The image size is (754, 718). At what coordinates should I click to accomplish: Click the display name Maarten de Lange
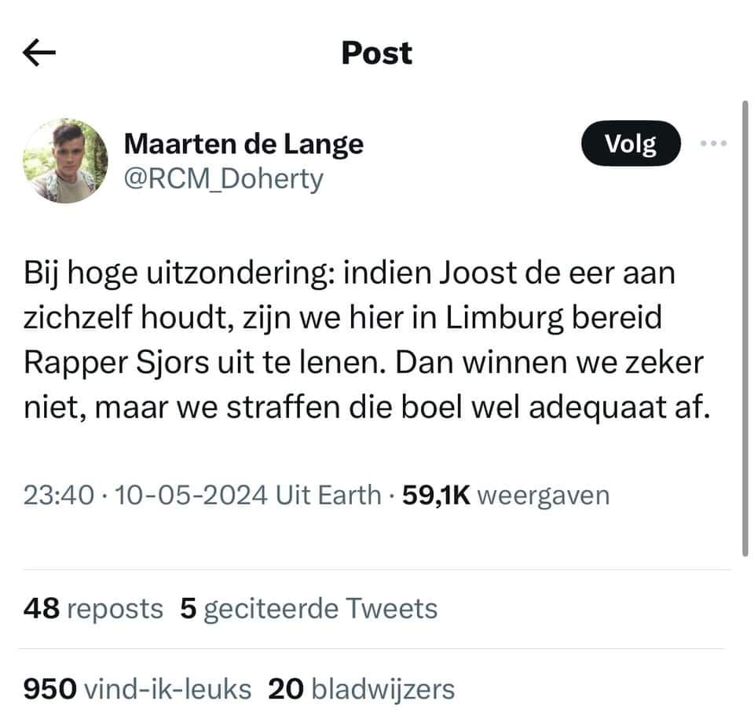tap(243, 144)
